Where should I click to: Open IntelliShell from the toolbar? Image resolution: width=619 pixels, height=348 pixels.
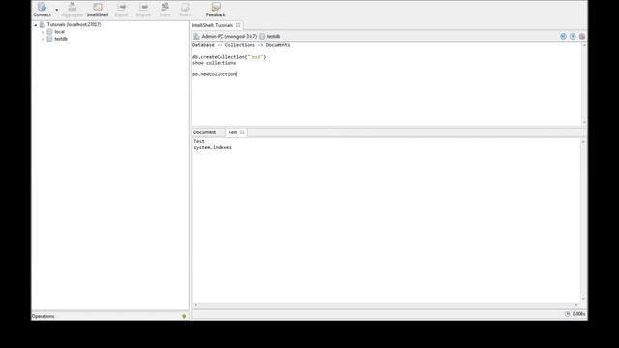click(98, 10)
